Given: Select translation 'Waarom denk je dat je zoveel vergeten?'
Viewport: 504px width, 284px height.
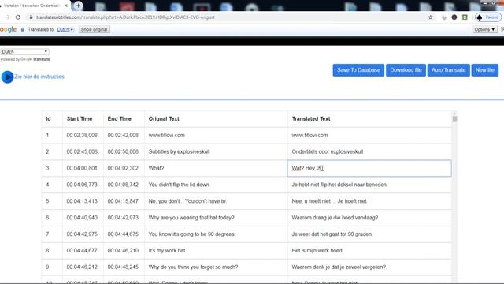Looking at the screenshot, I should pyautogui.click(x=339, y=267).
